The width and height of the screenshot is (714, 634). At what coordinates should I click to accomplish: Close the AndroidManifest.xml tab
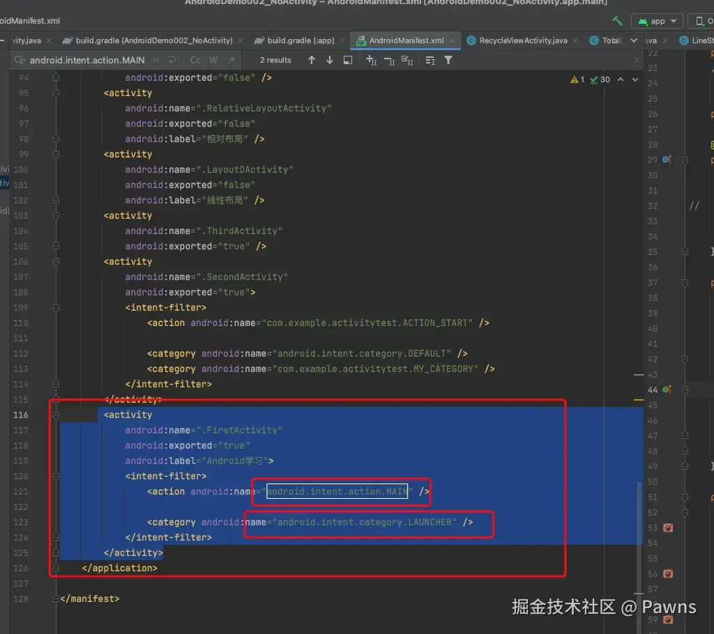[452, 40]
